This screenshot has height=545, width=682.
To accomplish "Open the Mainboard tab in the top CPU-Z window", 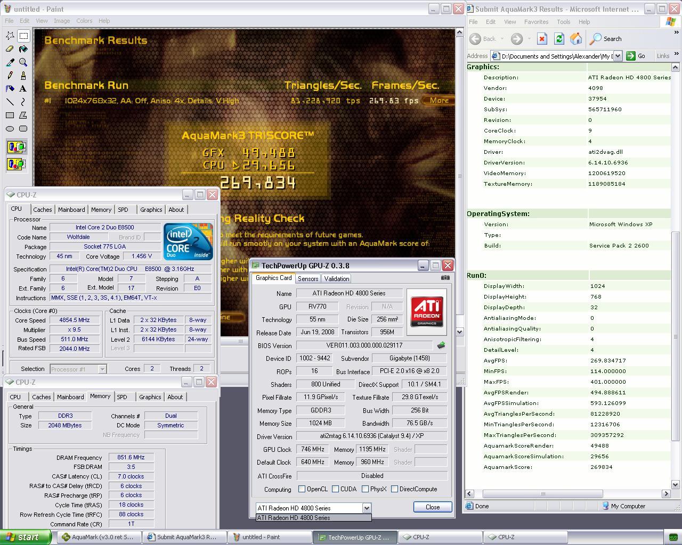I will (x=71, y=210).
